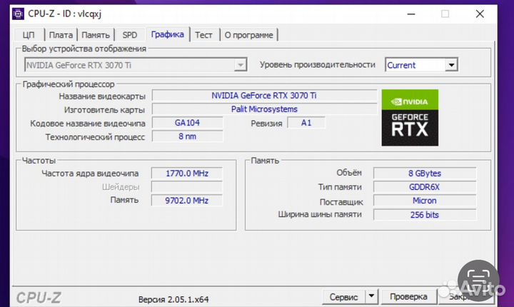Image resolution: width=514 pixels, height=307 pixels.
Task: Switch to the ЦП tab
Action: point(29,35)
